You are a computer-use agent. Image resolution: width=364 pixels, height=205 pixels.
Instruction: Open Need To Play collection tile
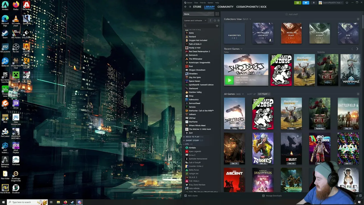pos(291,33)
